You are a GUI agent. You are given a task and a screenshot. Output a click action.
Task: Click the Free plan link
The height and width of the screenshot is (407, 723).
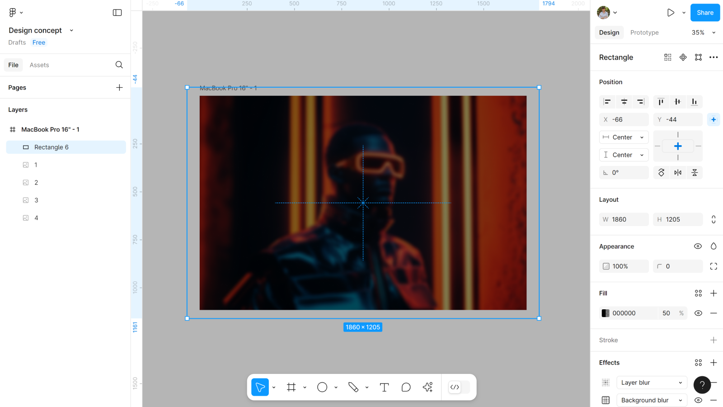click(x=39, y=43)
